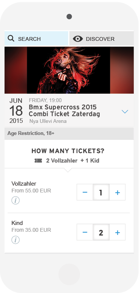Click the Kind quantity field showing 2
139x293 pixels.
(x=101, y=232)
